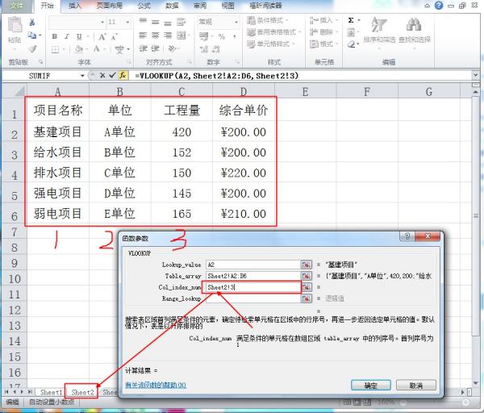Click the Table_array input field
Viewport: 484px width, 413px height.
(253, 276)
